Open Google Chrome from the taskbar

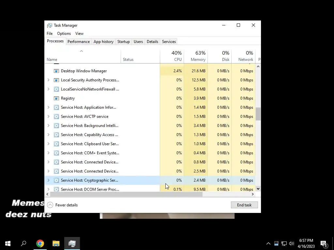tap(40, 243)
